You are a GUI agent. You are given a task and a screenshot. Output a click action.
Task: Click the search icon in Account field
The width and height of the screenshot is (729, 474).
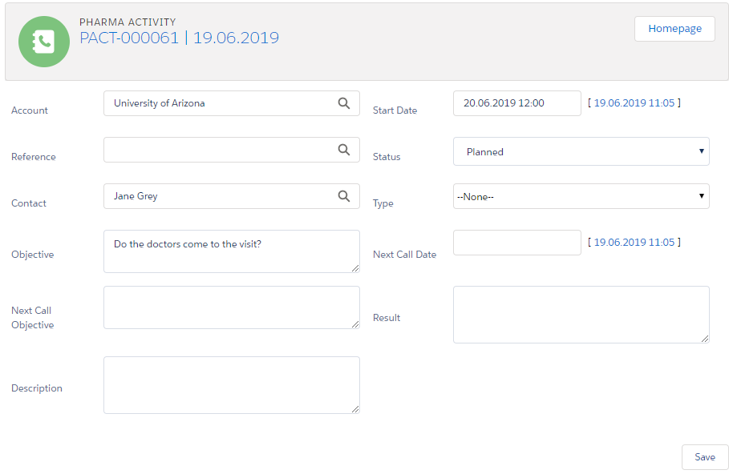tap(343, 103)
